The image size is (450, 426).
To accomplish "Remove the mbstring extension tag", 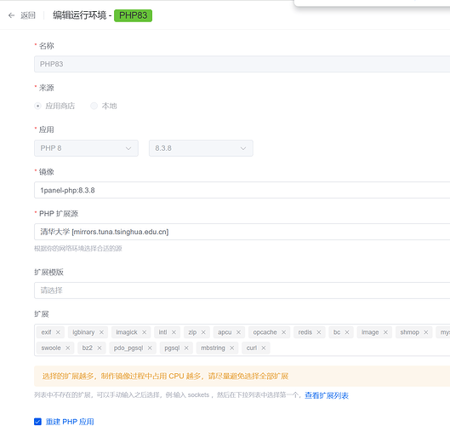I will point(231,348).
